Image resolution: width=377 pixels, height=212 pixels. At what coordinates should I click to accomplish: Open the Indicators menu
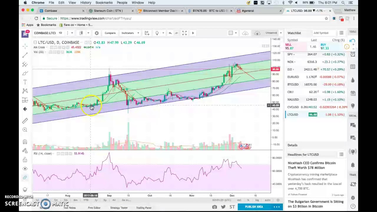pyautogui.click(x=128, y=33)
